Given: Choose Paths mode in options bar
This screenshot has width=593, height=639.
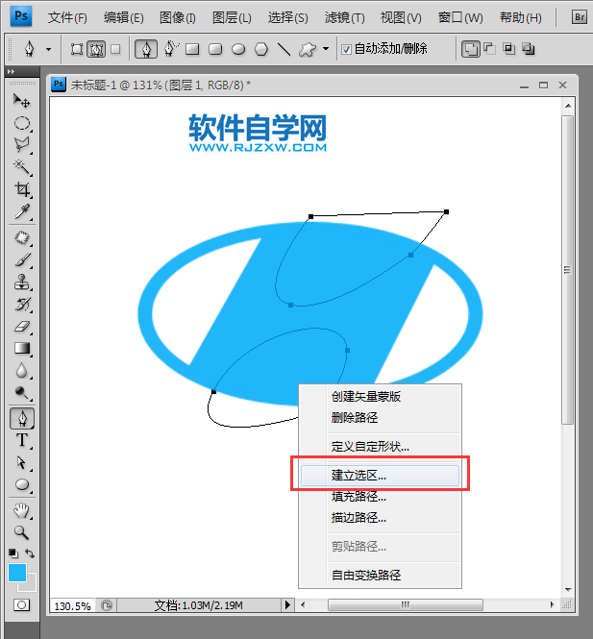Looking at the screenshot, I should pos(96,49).
